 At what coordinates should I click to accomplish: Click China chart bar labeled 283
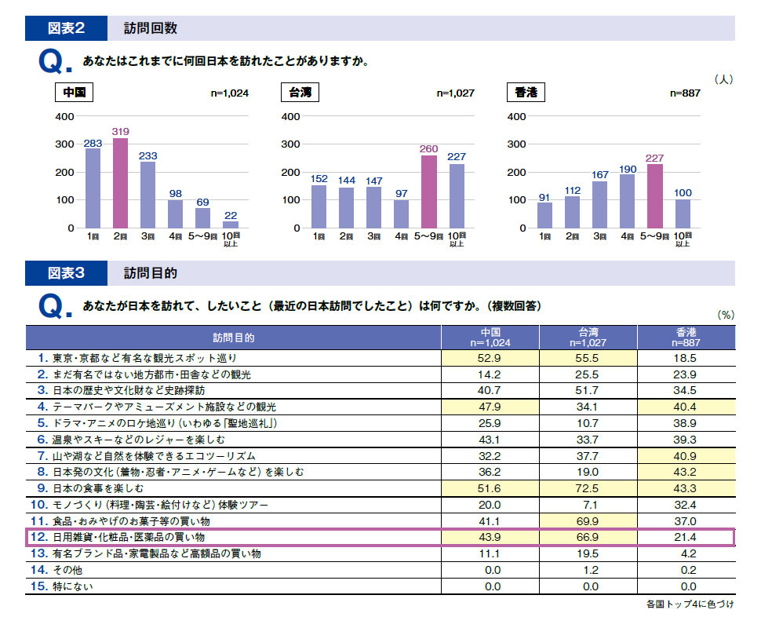[x=93, y=188]
